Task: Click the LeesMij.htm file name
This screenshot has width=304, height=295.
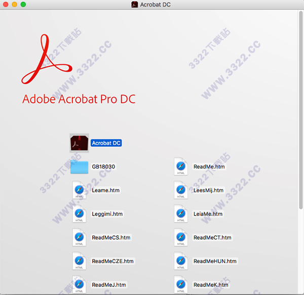Action: pos(208,190)
